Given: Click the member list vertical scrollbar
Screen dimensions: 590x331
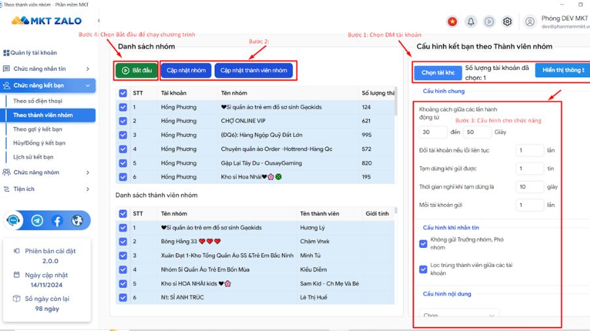Looking at the screenshot, I should (x=396, y=211).
